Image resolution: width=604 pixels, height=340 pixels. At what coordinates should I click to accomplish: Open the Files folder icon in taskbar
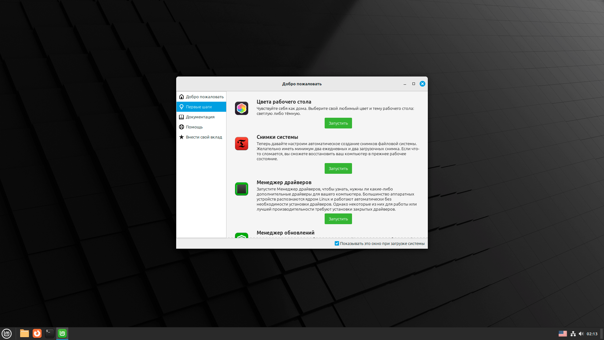[24, 333]
